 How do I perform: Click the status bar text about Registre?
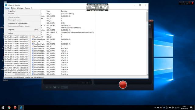point(24,77)
